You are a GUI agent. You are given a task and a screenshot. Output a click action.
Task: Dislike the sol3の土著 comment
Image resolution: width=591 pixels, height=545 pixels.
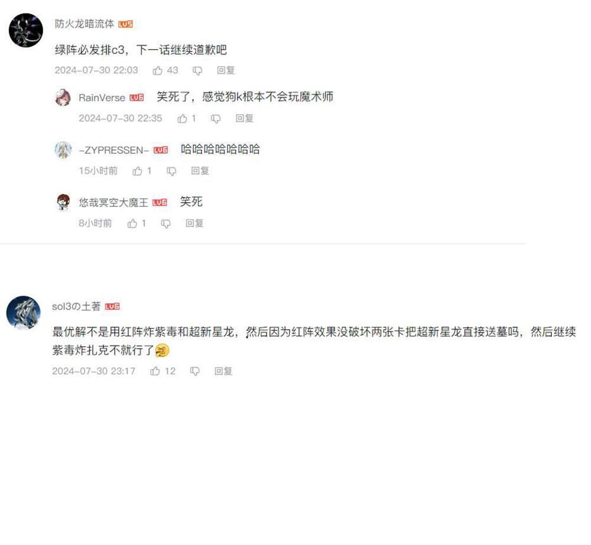pyautogui.click(x=194, y=372)
